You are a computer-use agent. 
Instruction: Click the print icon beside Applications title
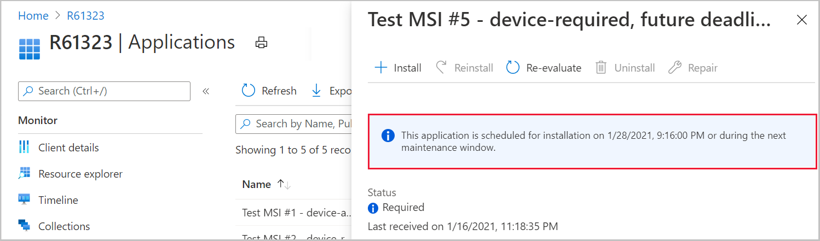261,43
